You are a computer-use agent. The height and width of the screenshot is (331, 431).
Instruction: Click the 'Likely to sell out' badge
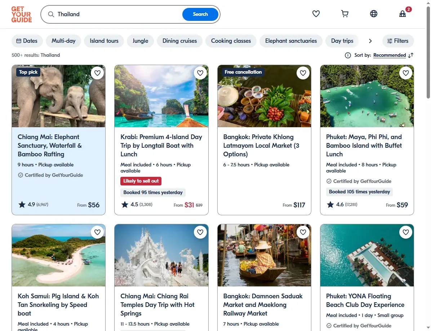click(x=141, y=181)
